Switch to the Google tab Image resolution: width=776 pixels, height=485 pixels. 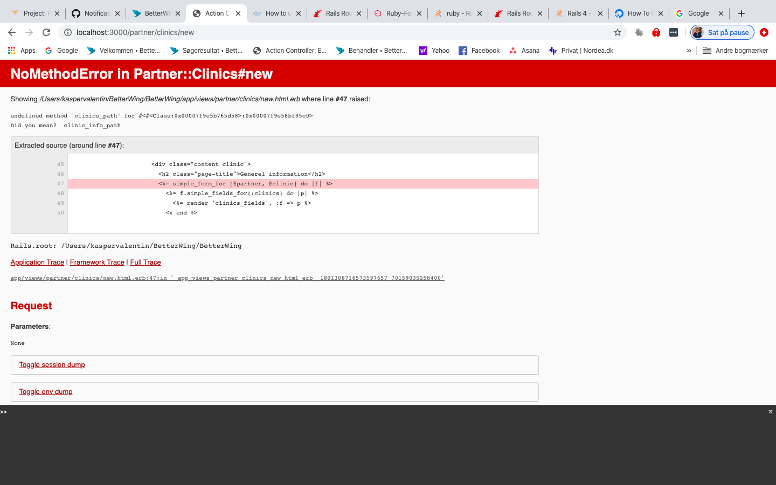pyautogui.click(x=698, y=13)
